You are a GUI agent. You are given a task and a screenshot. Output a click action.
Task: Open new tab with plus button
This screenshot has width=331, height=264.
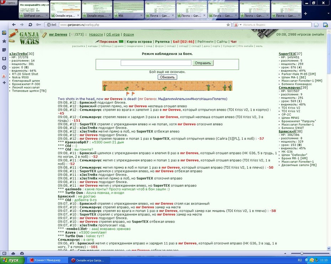click(x=305, y=13)
